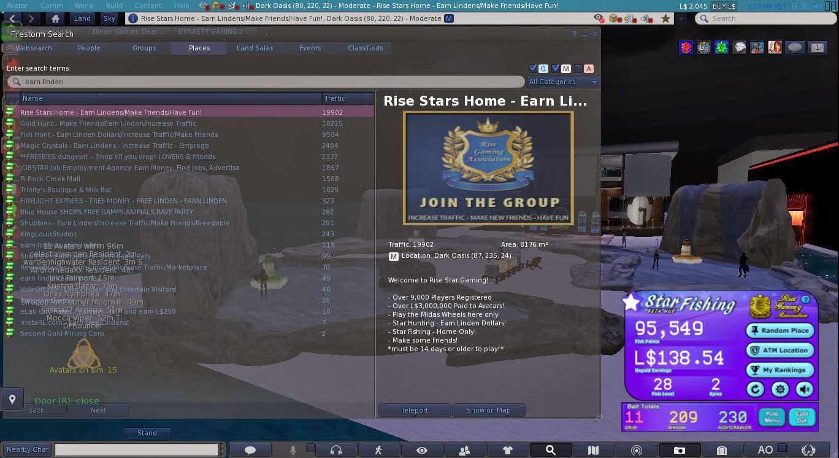This screenshot has height=458, width=839.
Task: Click the parcel info 'i' icon
Action: (132, 18)
